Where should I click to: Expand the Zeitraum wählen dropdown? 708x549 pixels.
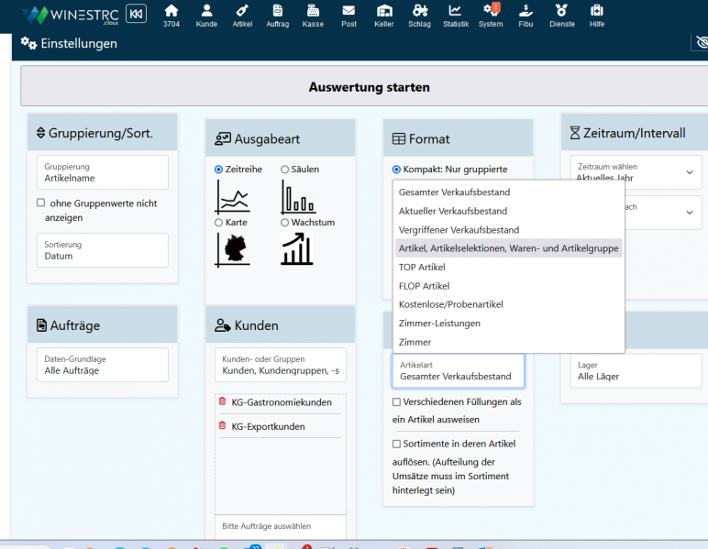pyautogui.click(x=636, y=172)
